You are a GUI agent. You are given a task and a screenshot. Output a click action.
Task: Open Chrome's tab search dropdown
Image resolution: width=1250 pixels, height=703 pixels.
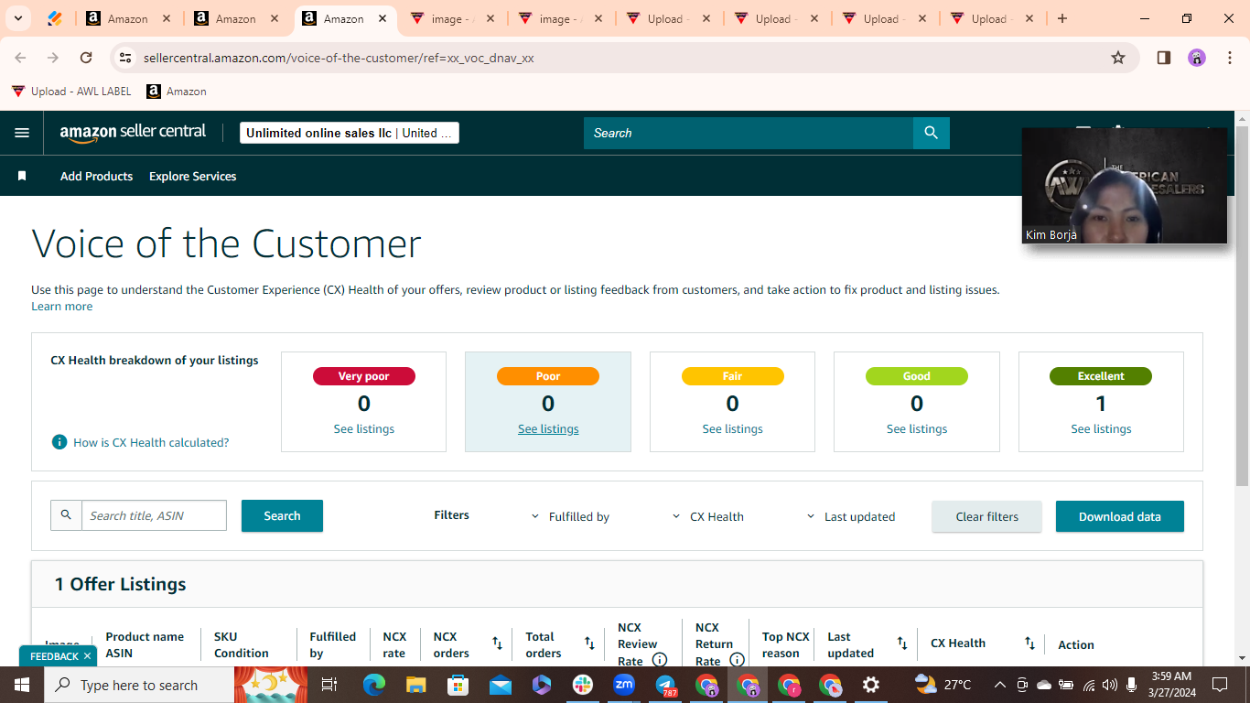pos(17,18)
